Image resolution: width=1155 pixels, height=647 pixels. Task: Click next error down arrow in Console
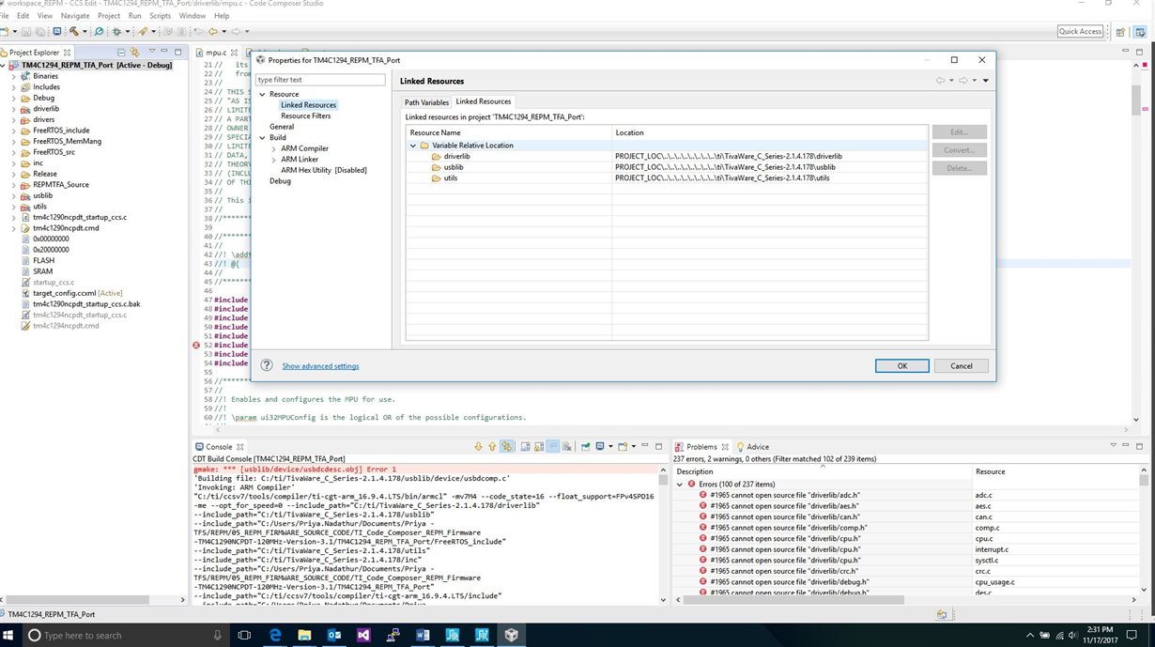[478, 447]
